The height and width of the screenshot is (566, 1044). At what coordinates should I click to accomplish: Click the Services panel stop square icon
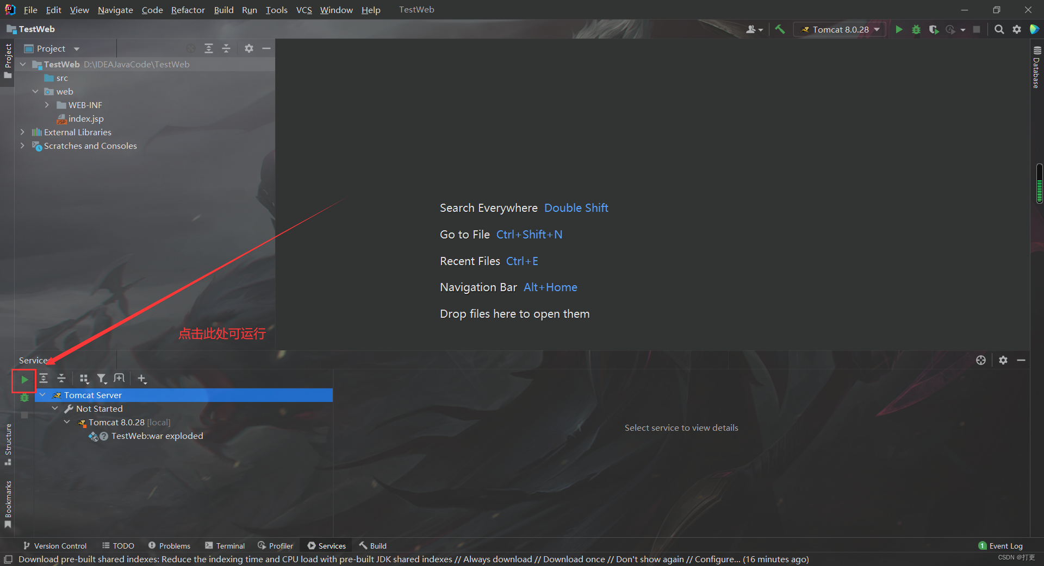tap(24, 415)
